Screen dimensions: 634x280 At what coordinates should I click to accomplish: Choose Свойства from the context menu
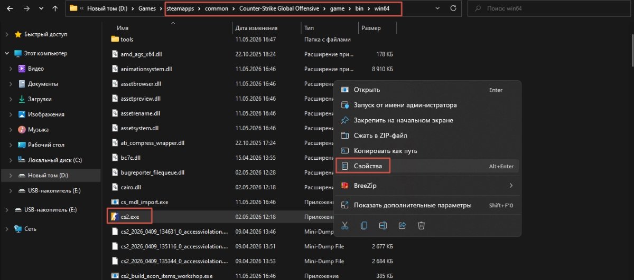click(428, 166)
